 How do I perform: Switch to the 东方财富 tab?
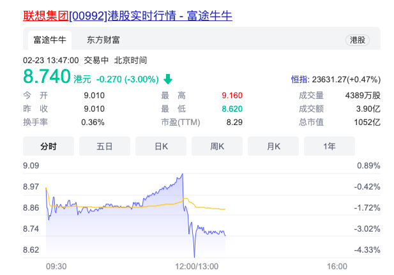(103, 40)
